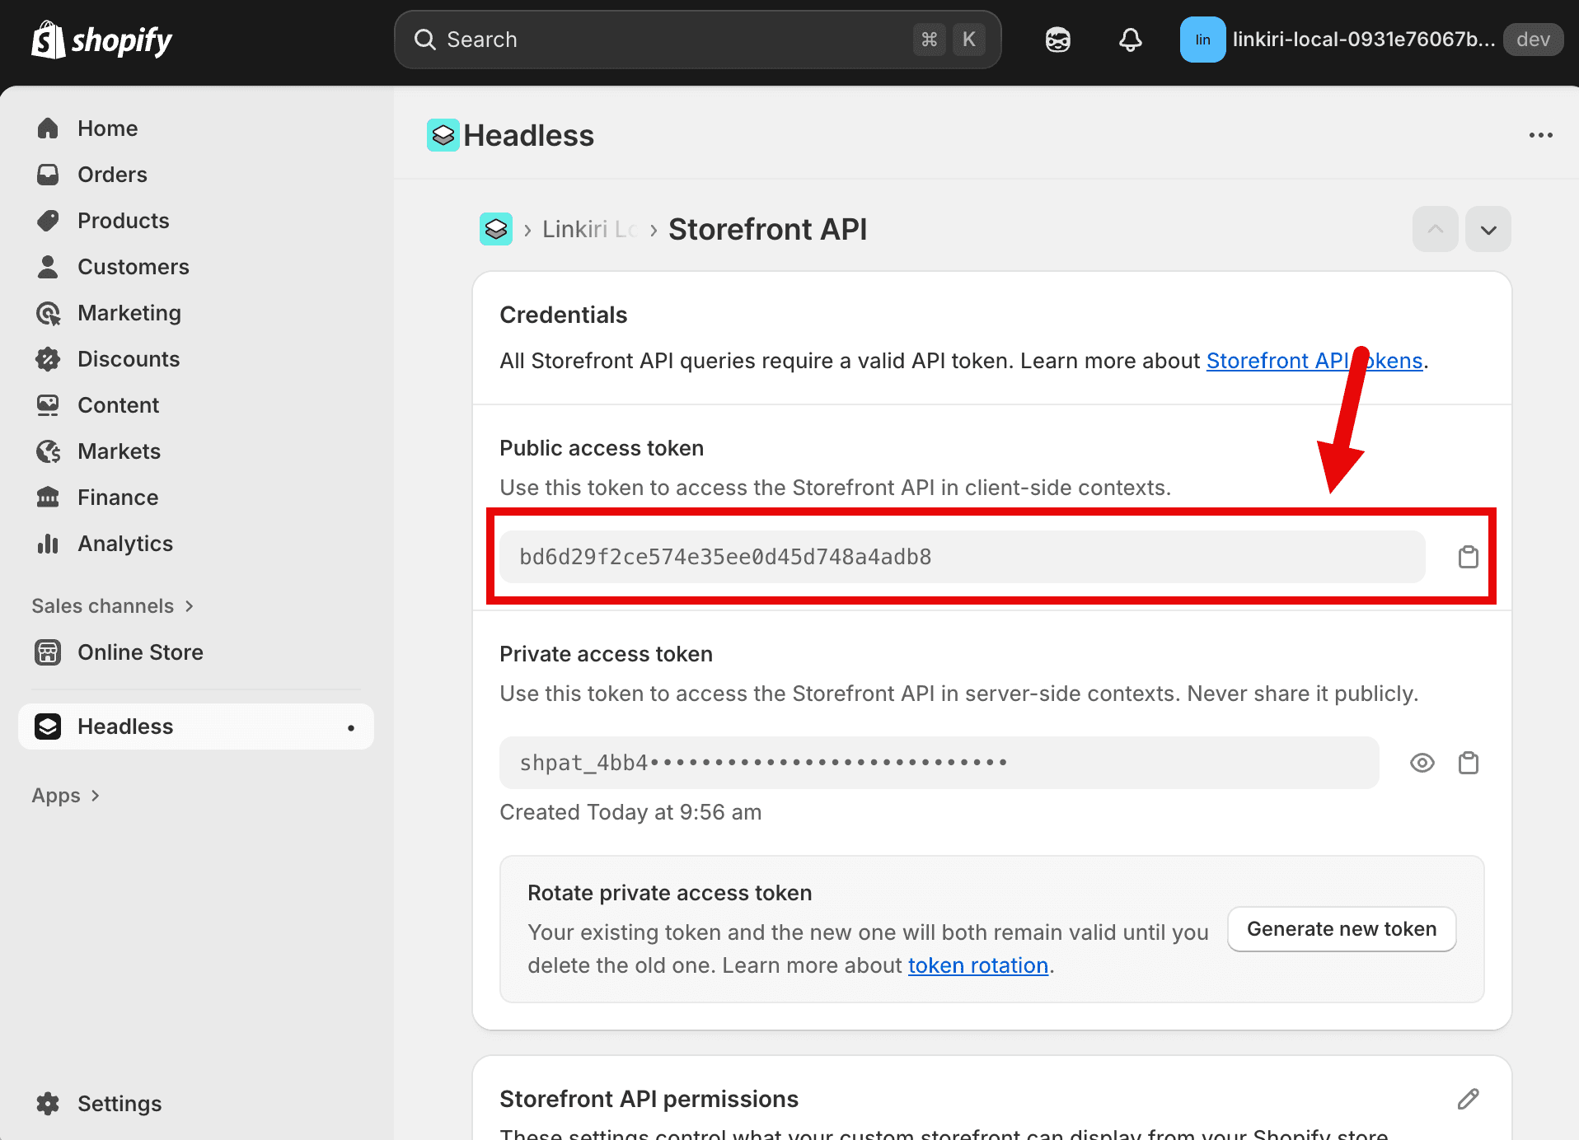
Task: Edit Storefront API permissions with pencil icon
Action: pyautogui.click(x=1468, y=1099)
